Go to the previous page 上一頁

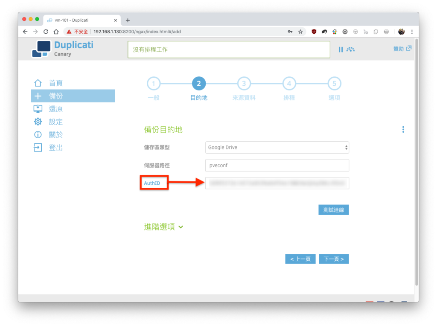(300, 259)
